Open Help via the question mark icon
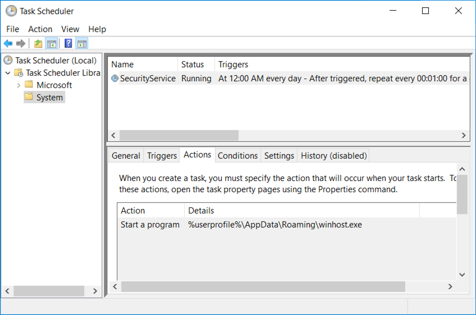The image size is (476, 315). pos(68,43)
